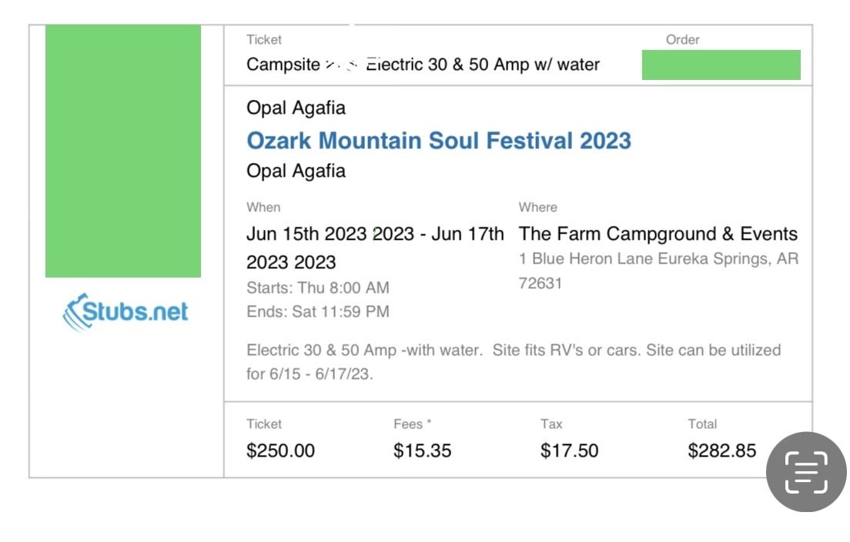
Task: Click the Ends: Sat 11:59 PM line
Action: click(317, 311)
